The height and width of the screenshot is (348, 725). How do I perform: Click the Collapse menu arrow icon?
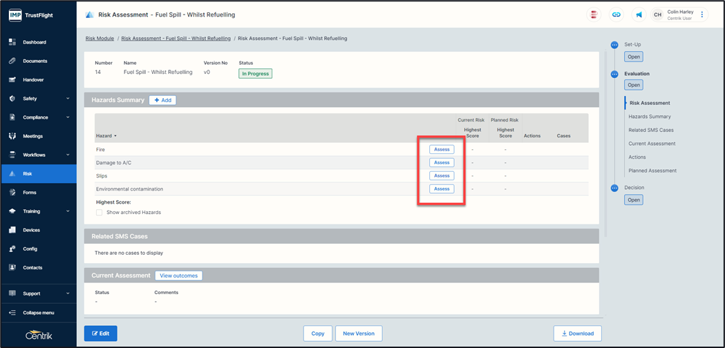pos(12,313)
